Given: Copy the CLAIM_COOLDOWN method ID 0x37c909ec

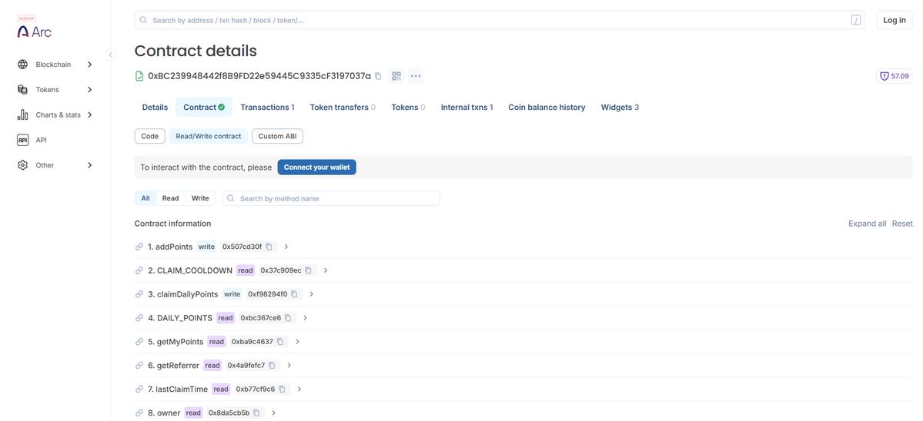Looking at the screenshot, I should (x=309, y=270).
